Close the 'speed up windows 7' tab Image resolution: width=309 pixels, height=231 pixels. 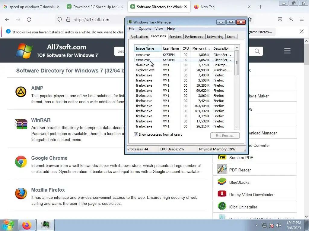click(x=58, y=7)
